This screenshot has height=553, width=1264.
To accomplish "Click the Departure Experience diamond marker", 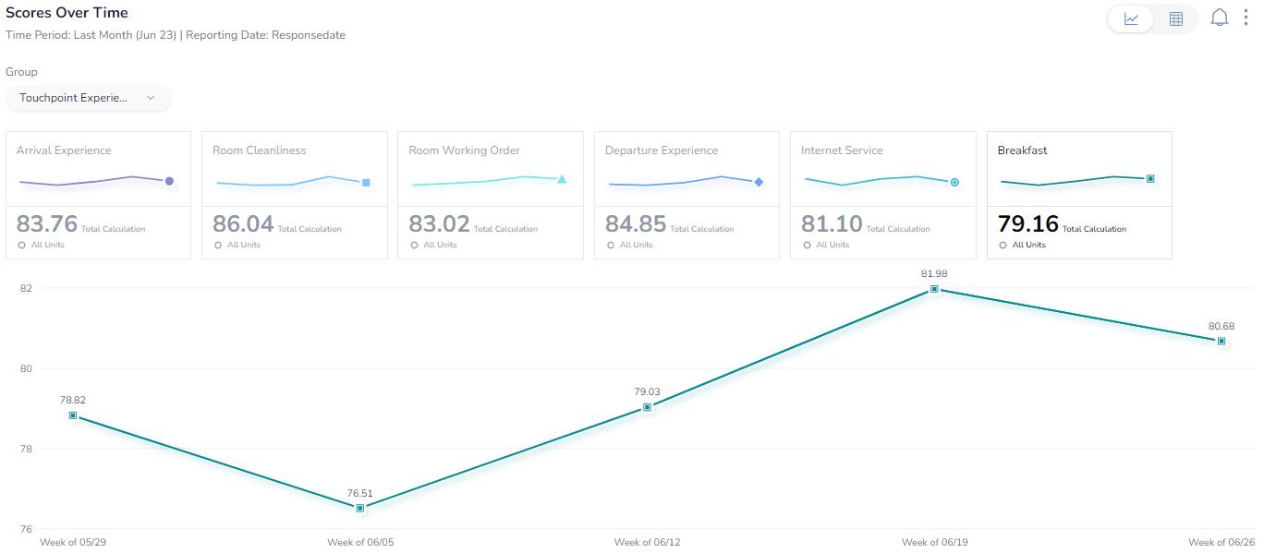I will 759,183.
